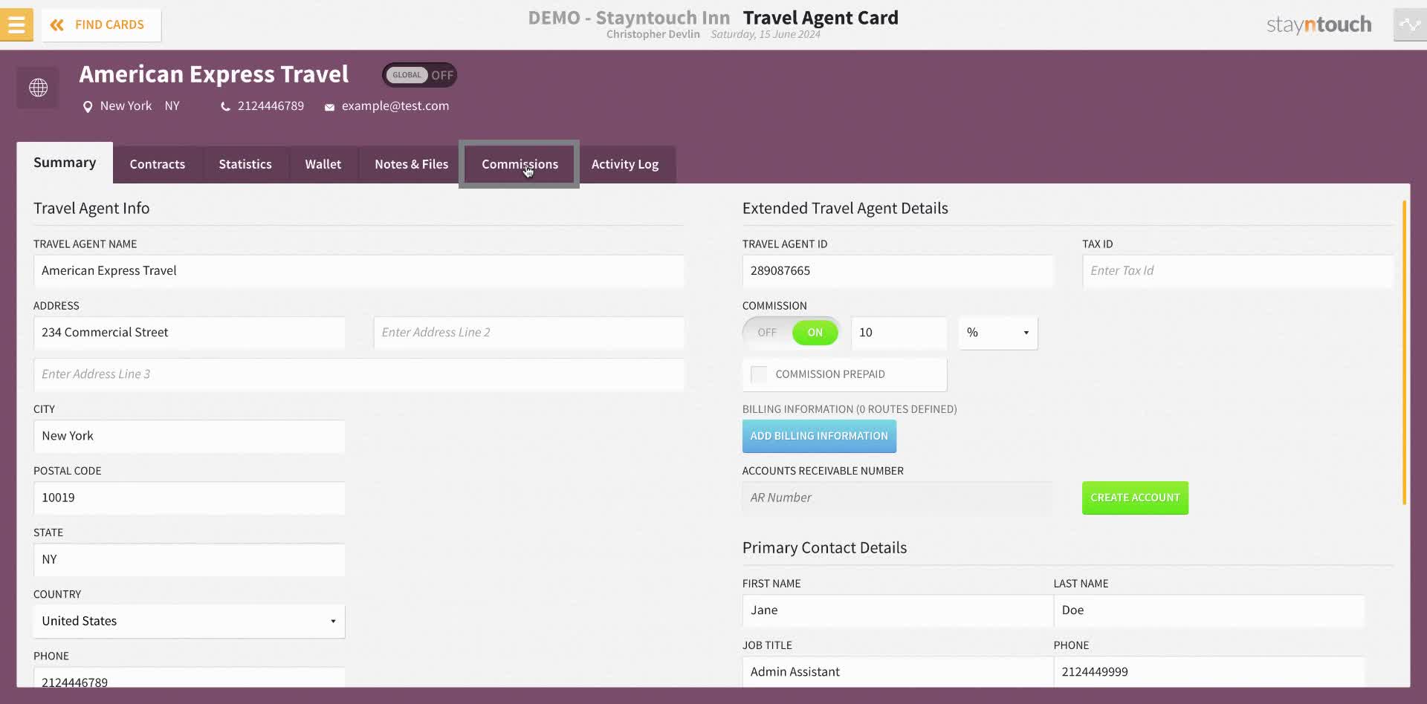Viewport: 1427px width, 704px height.
Task: Turn commission ON
Action: 815,333
